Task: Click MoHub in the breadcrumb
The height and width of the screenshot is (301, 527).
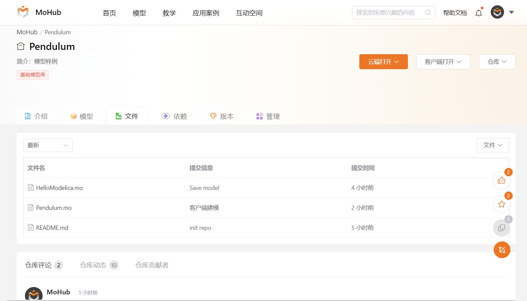Action: 27,32
